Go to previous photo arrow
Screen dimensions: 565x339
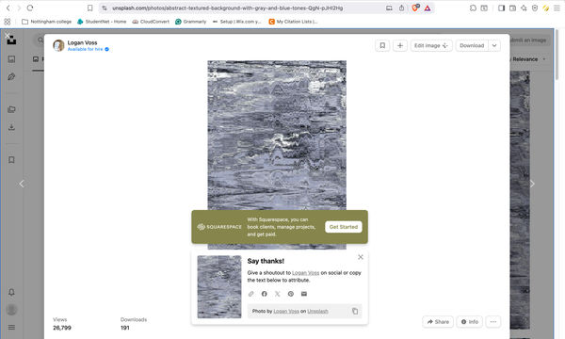click(x=22, y=184)
